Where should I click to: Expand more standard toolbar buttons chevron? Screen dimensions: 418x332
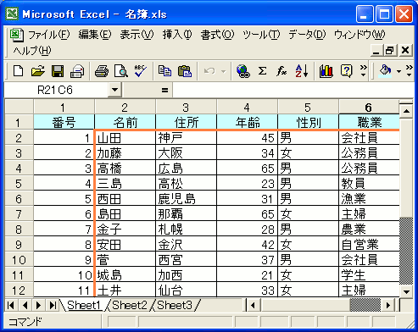tap(364, 71)
